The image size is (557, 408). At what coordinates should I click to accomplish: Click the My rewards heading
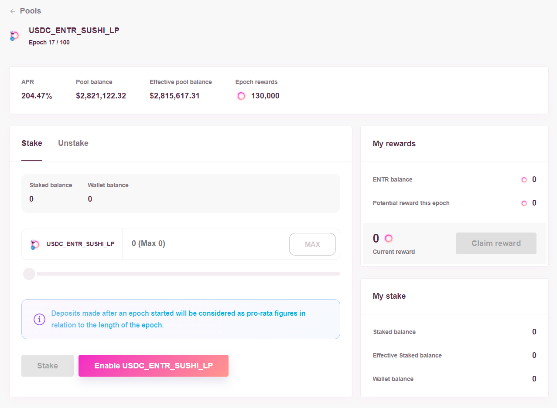(394, 144)
